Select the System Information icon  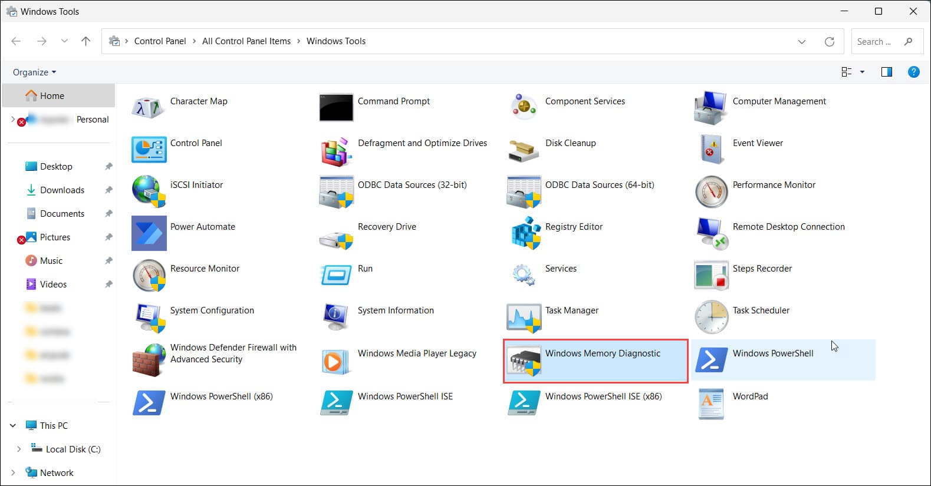click(x=336, y=317)
